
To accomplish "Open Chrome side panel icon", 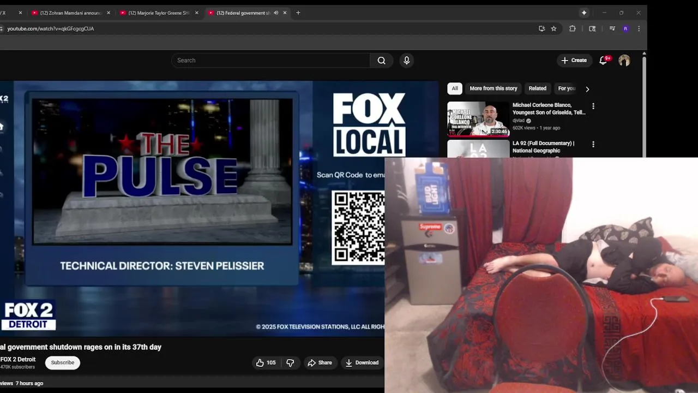I will coord(592,29).
